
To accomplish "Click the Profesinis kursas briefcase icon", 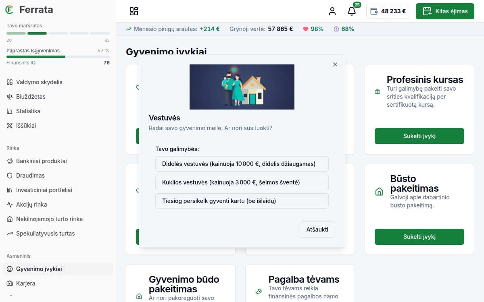I will (378, 92).
